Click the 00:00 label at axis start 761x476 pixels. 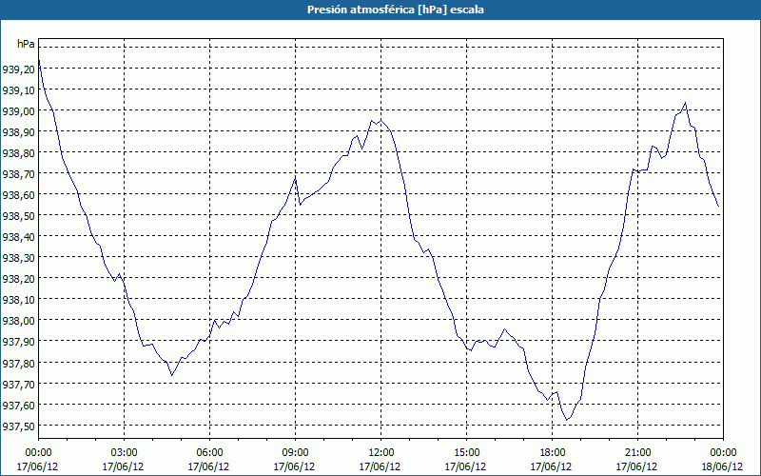pos(38,453)
